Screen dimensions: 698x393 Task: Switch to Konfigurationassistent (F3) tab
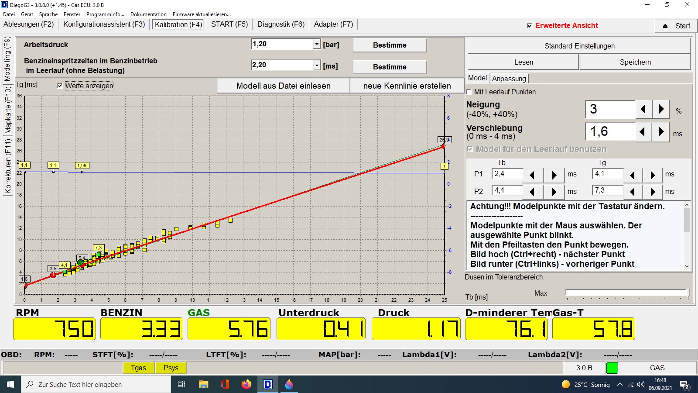pos(104,24)
